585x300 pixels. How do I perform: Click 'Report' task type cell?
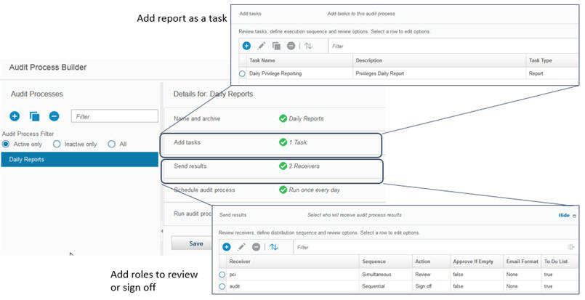pyautogui.click(x=536, y=73)
